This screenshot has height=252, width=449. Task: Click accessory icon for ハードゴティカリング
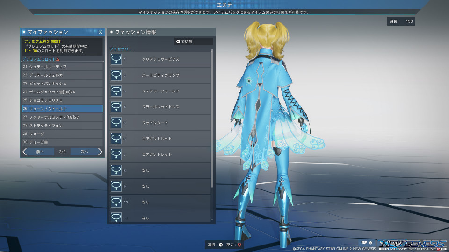116,75
